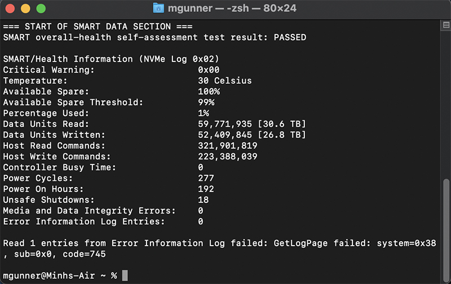Click the Critical Warning value '0x00'
Image resolution: width=451 pixels, height=284 pixels.
click(x=209, y=70)
